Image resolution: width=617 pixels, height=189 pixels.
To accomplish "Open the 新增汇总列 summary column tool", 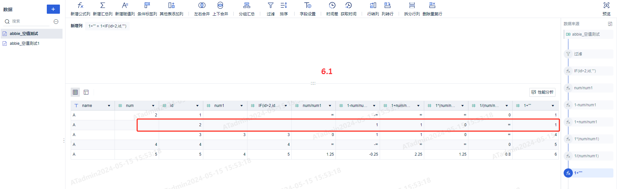I will pos(102,9).
